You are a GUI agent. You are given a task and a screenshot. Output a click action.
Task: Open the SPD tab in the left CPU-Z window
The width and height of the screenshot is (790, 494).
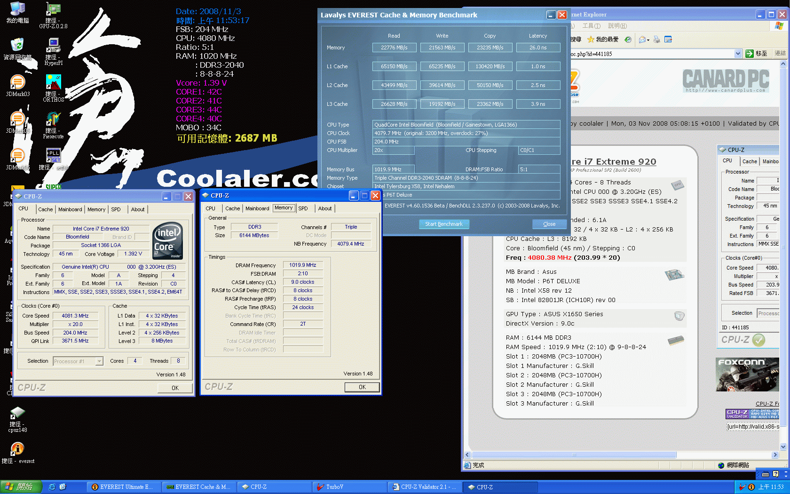(116, 209)
